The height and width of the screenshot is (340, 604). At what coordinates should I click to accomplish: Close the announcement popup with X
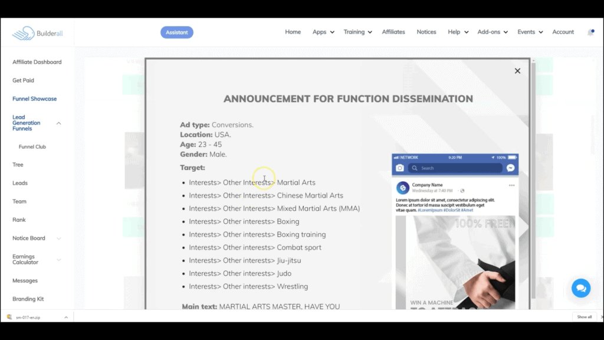coord(517,71)
